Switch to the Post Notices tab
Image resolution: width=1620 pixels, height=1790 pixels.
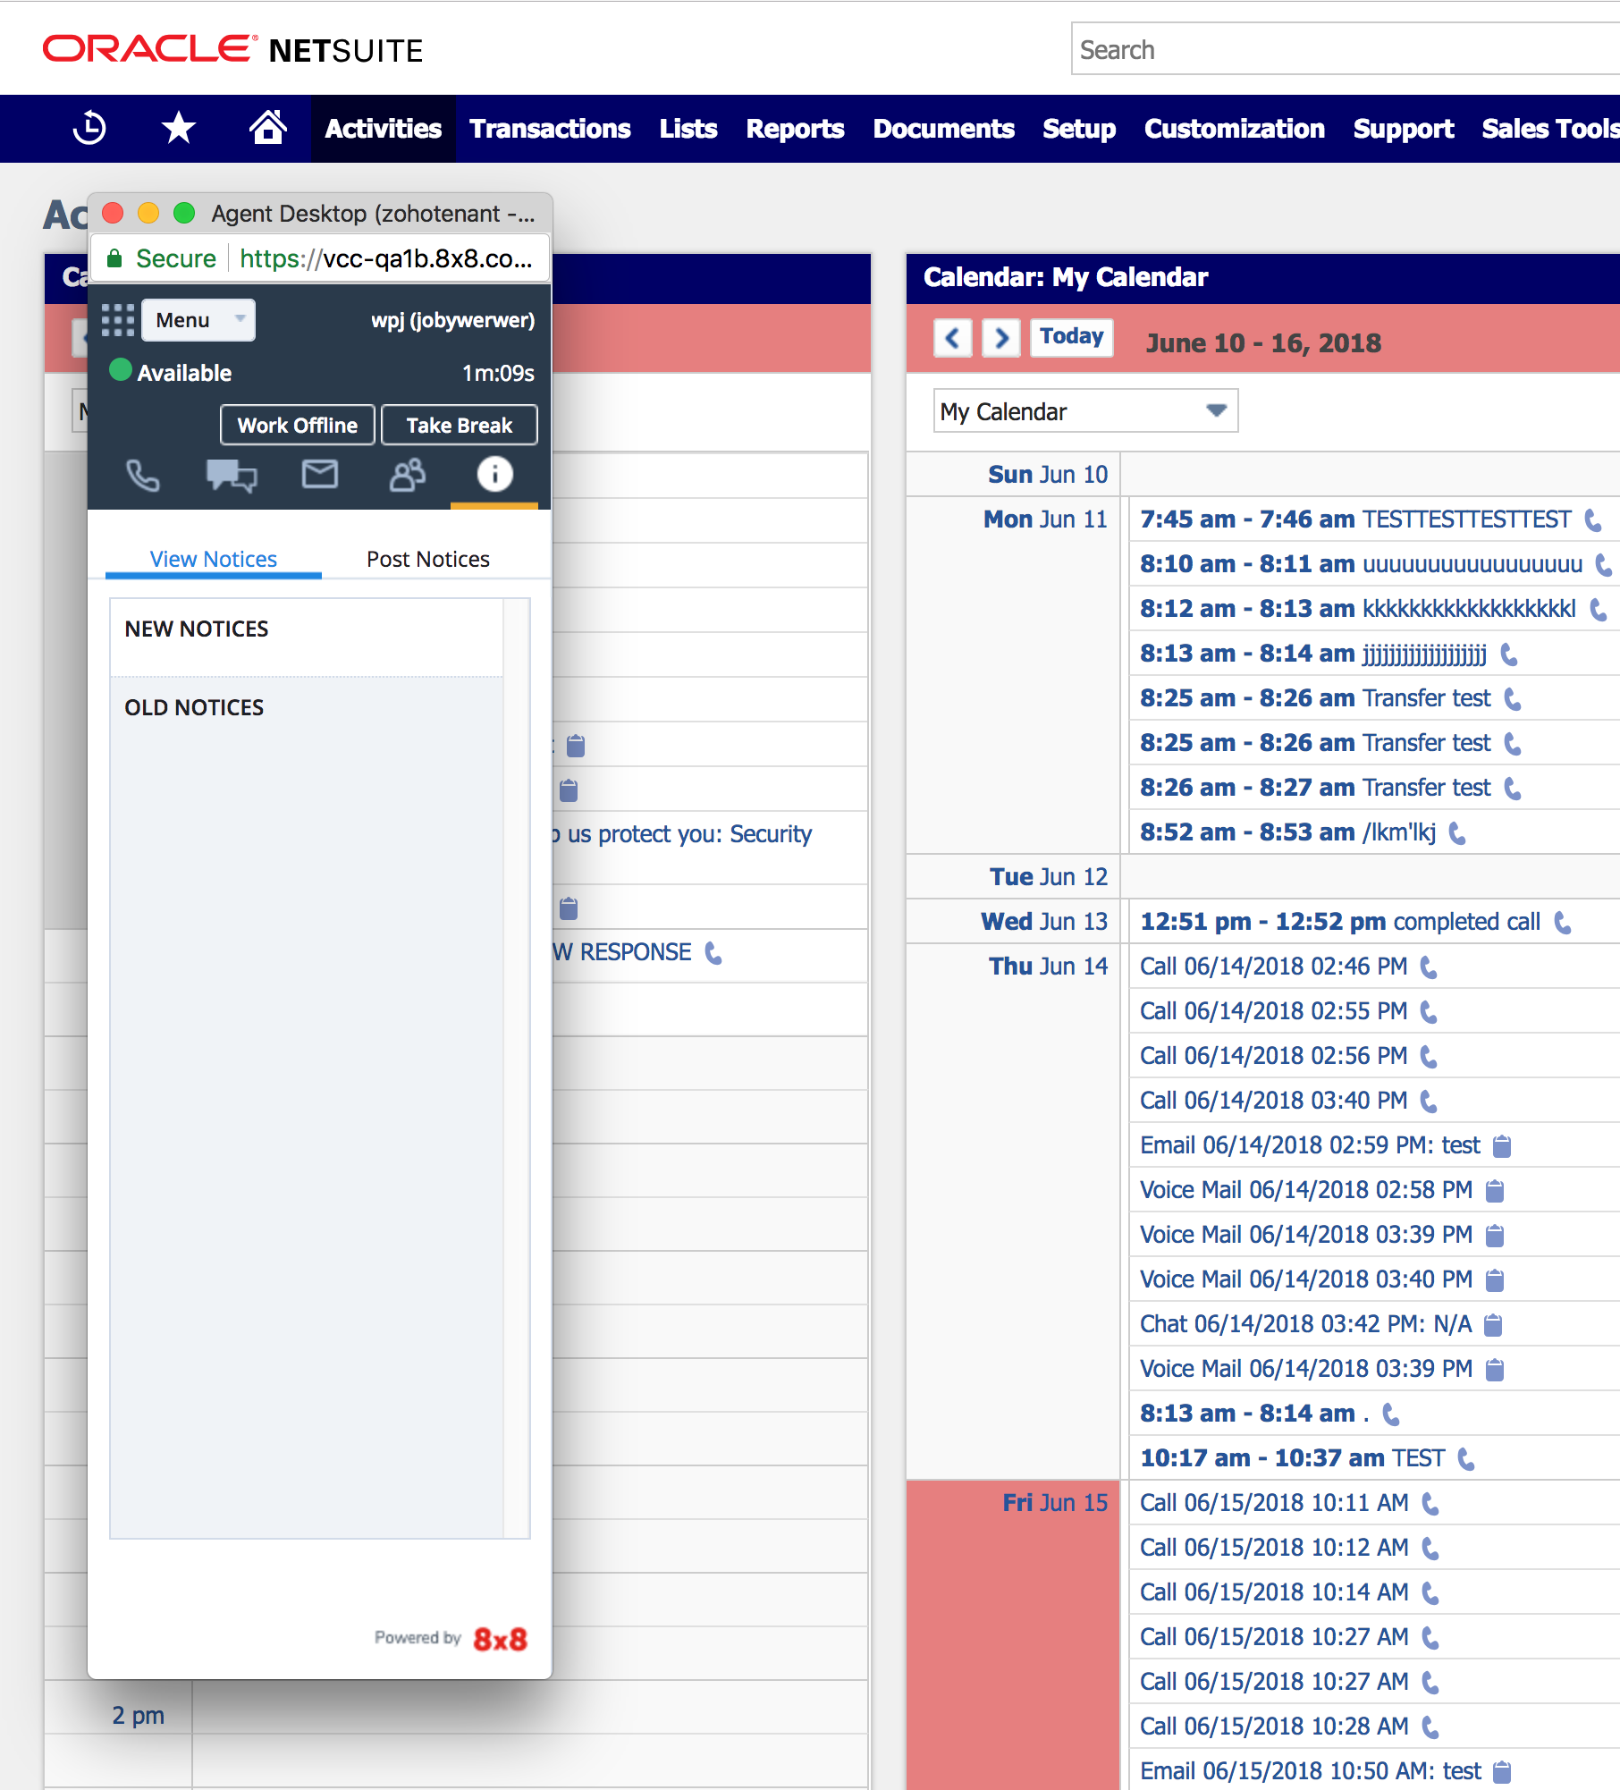pyautogui.click(x=428, y=559)
